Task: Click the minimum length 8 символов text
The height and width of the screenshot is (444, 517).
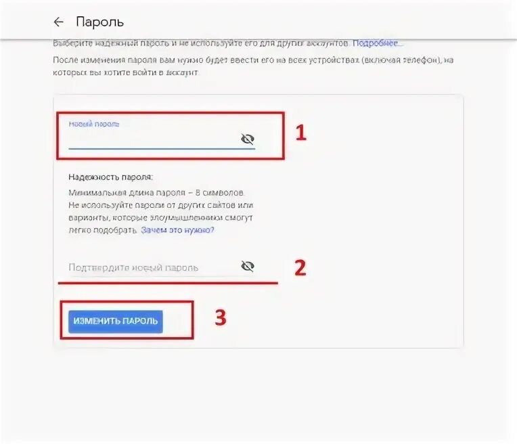Action: [x=156, y=193]
